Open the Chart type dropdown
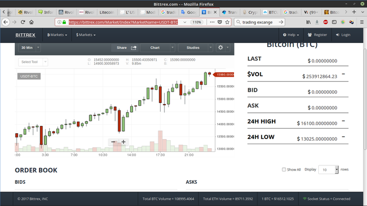 pos(158,47)
